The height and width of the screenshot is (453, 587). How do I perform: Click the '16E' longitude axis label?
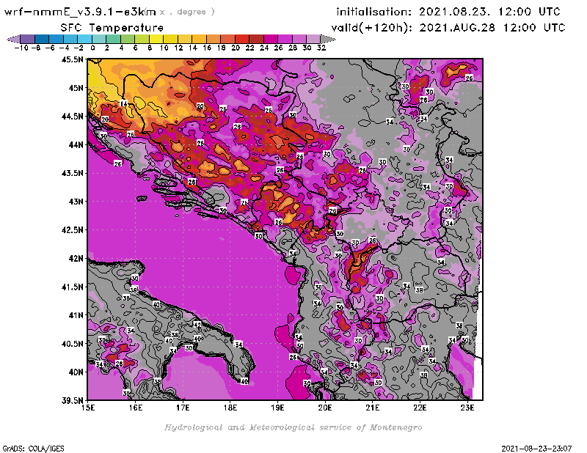tap(136, 408)
